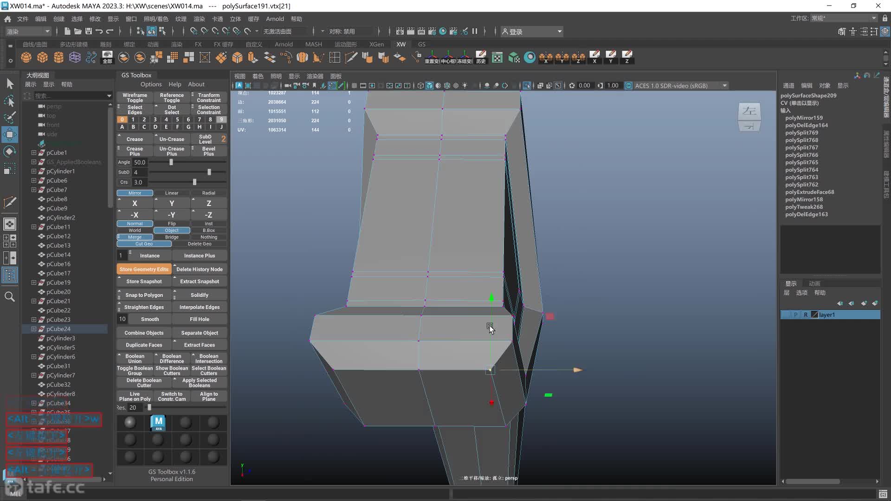891x501 pixels.
Task: Click the polygon cylinder shelf icon
Action: pos(58,57)
